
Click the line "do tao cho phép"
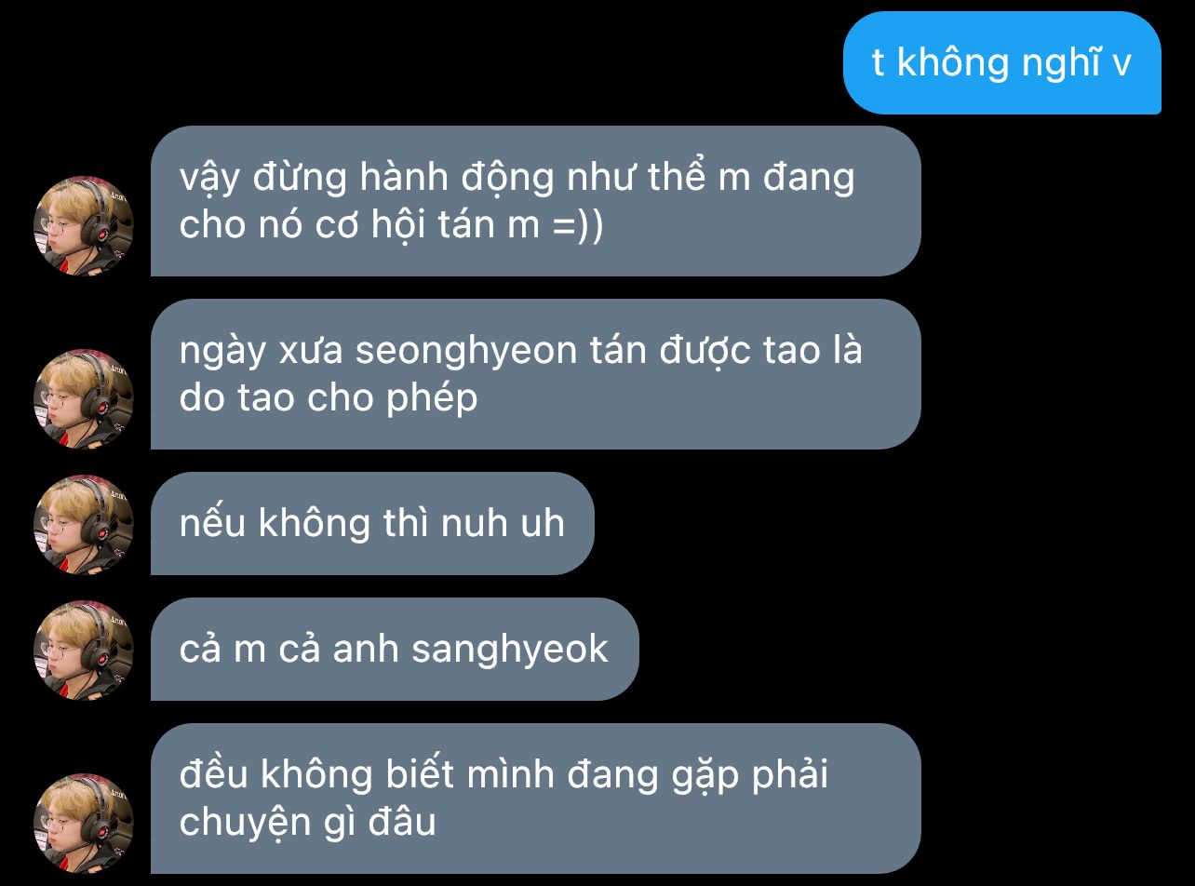[329, 399]
